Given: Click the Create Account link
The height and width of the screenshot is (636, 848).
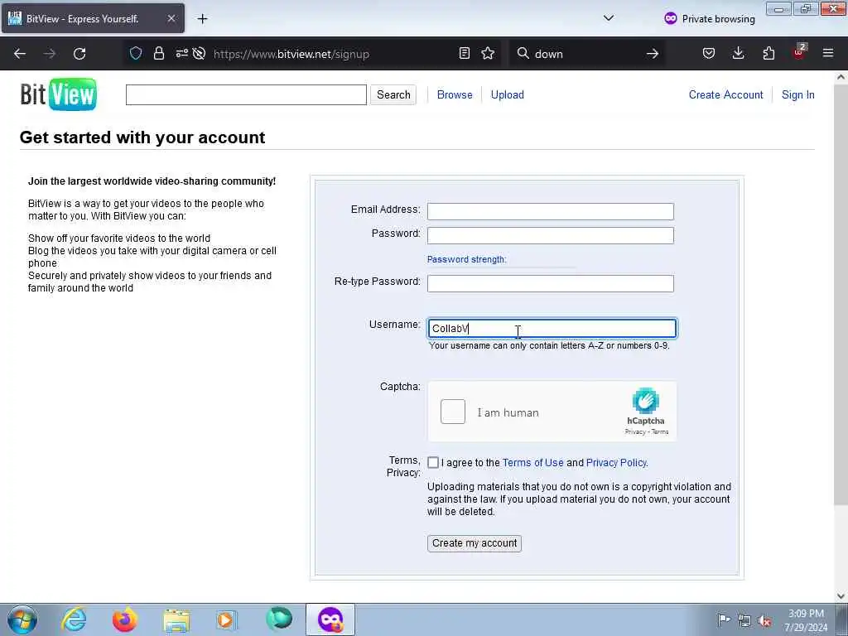Looking at the screenshot, I should click(x=725, y=94).
